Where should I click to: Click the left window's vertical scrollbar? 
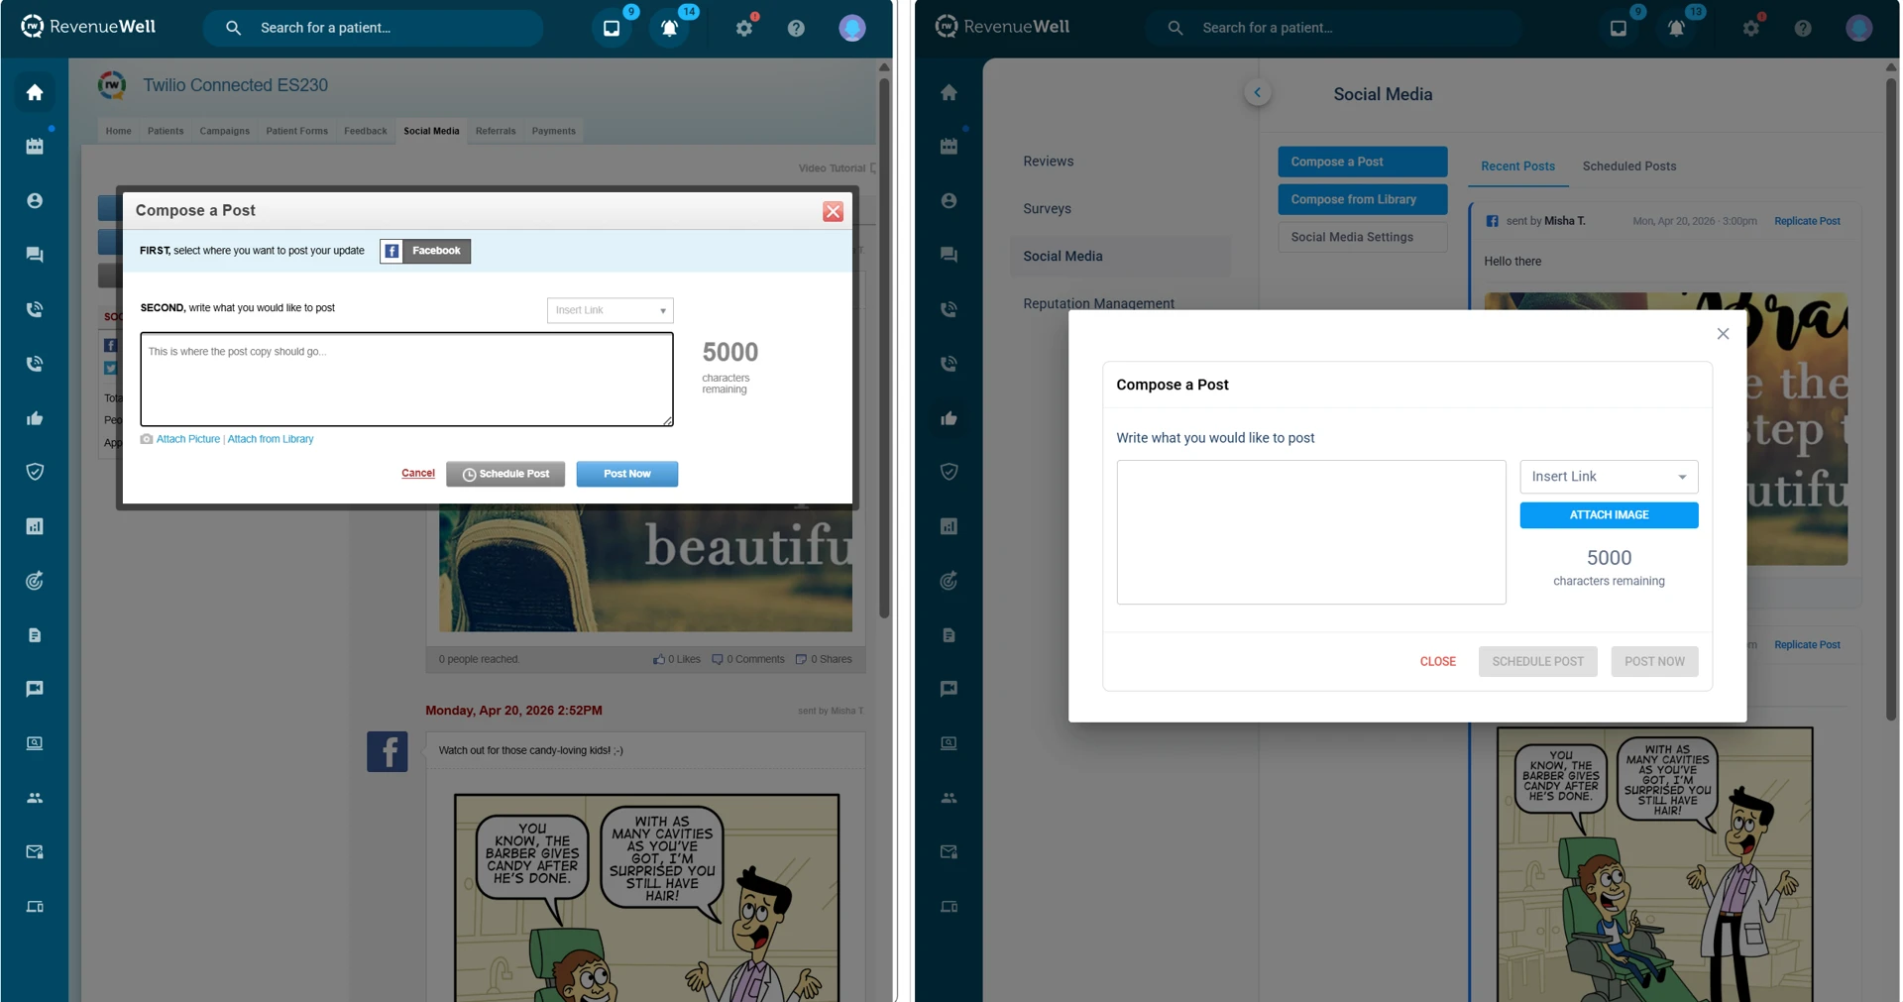884,347
